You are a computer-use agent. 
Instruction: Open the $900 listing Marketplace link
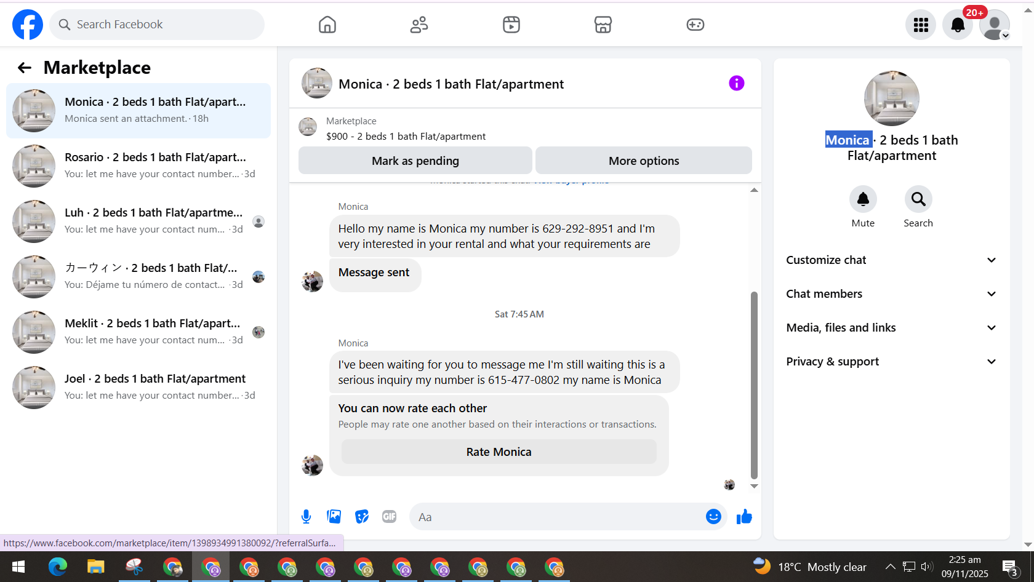pyautogui.click(x=406, y=137)
